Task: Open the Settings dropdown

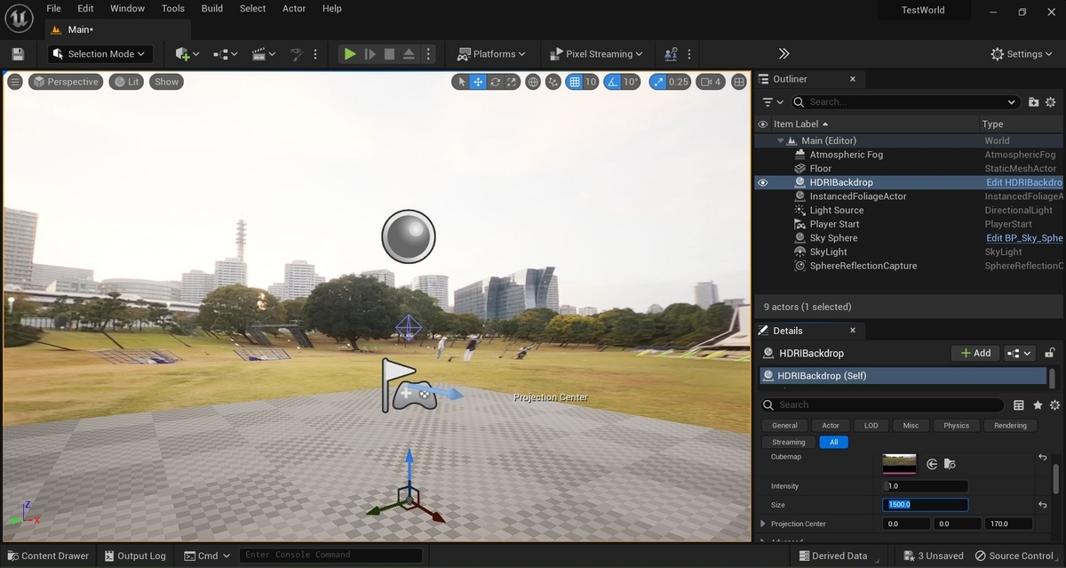Action: 1023,54
